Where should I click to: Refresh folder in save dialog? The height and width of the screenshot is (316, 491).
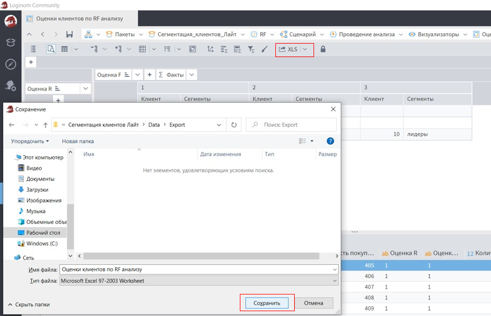[234, 125]
